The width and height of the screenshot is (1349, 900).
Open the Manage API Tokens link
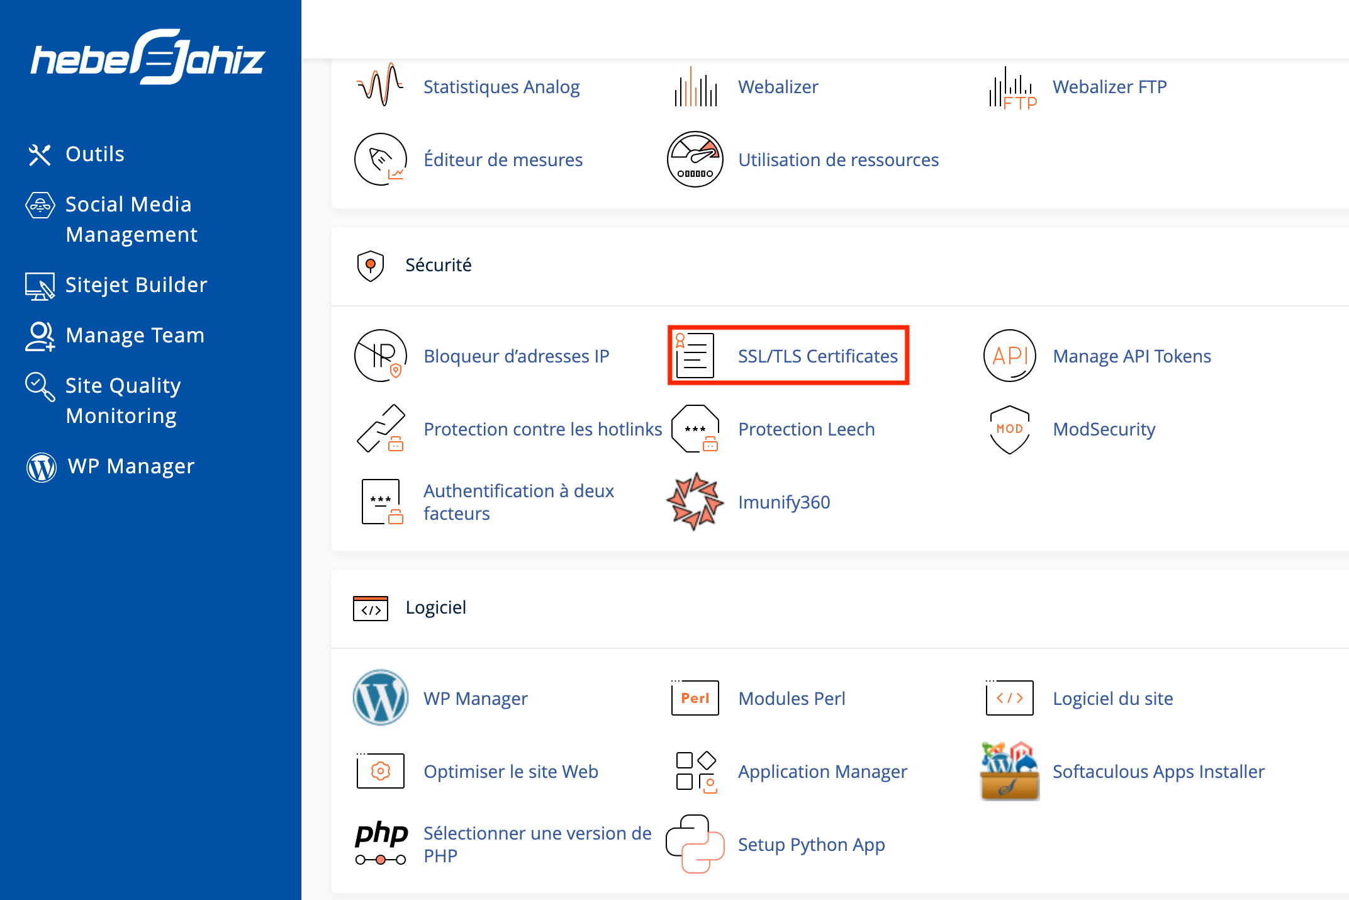tap(1131, 356)
